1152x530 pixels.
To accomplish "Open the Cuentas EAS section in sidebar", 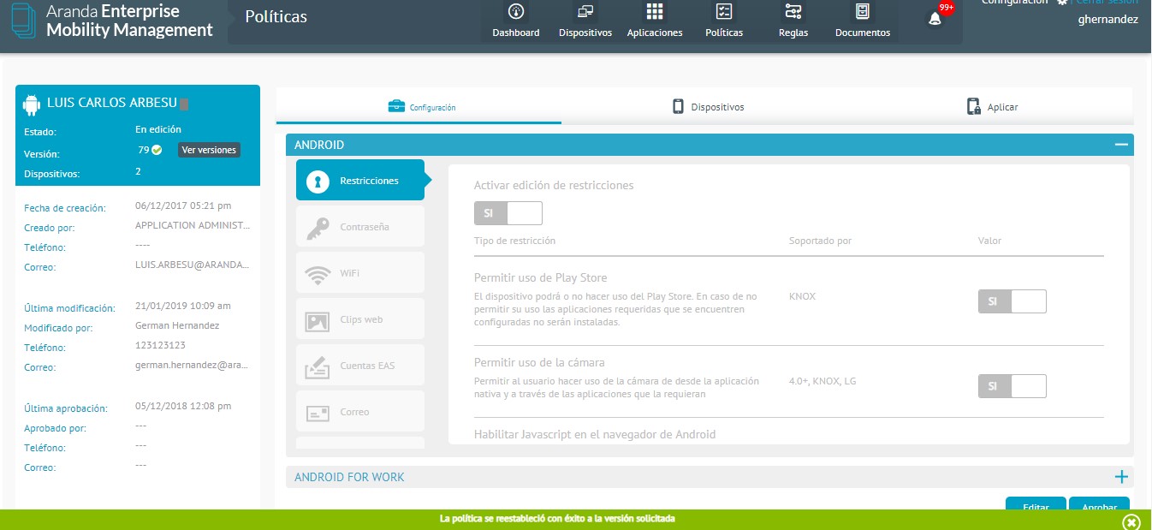I will pos(359,366).
